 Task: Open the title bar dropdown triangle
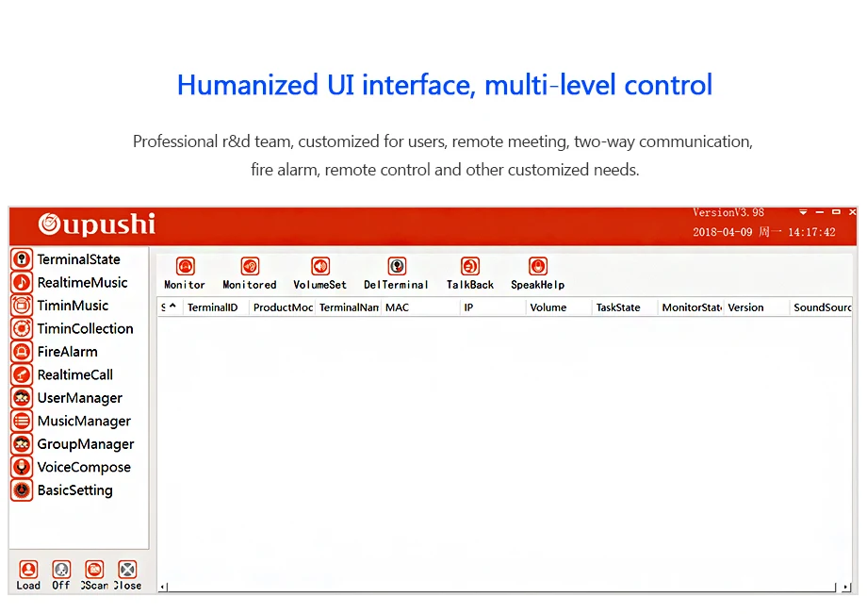(803, 212)
